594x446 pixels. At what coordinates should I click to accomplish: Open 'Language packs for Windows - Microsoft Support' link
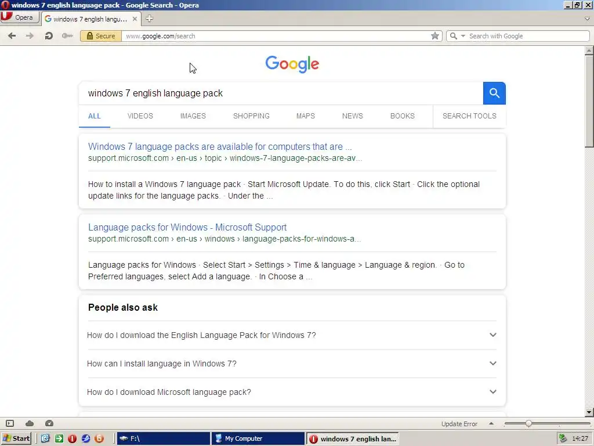(187, 227)
